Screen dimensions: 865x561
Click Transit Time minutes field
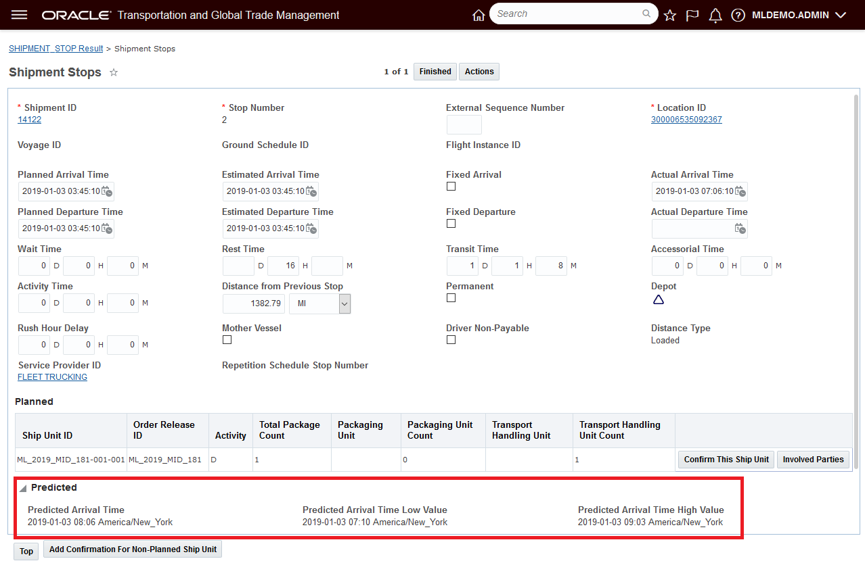(x=550, y=266)
